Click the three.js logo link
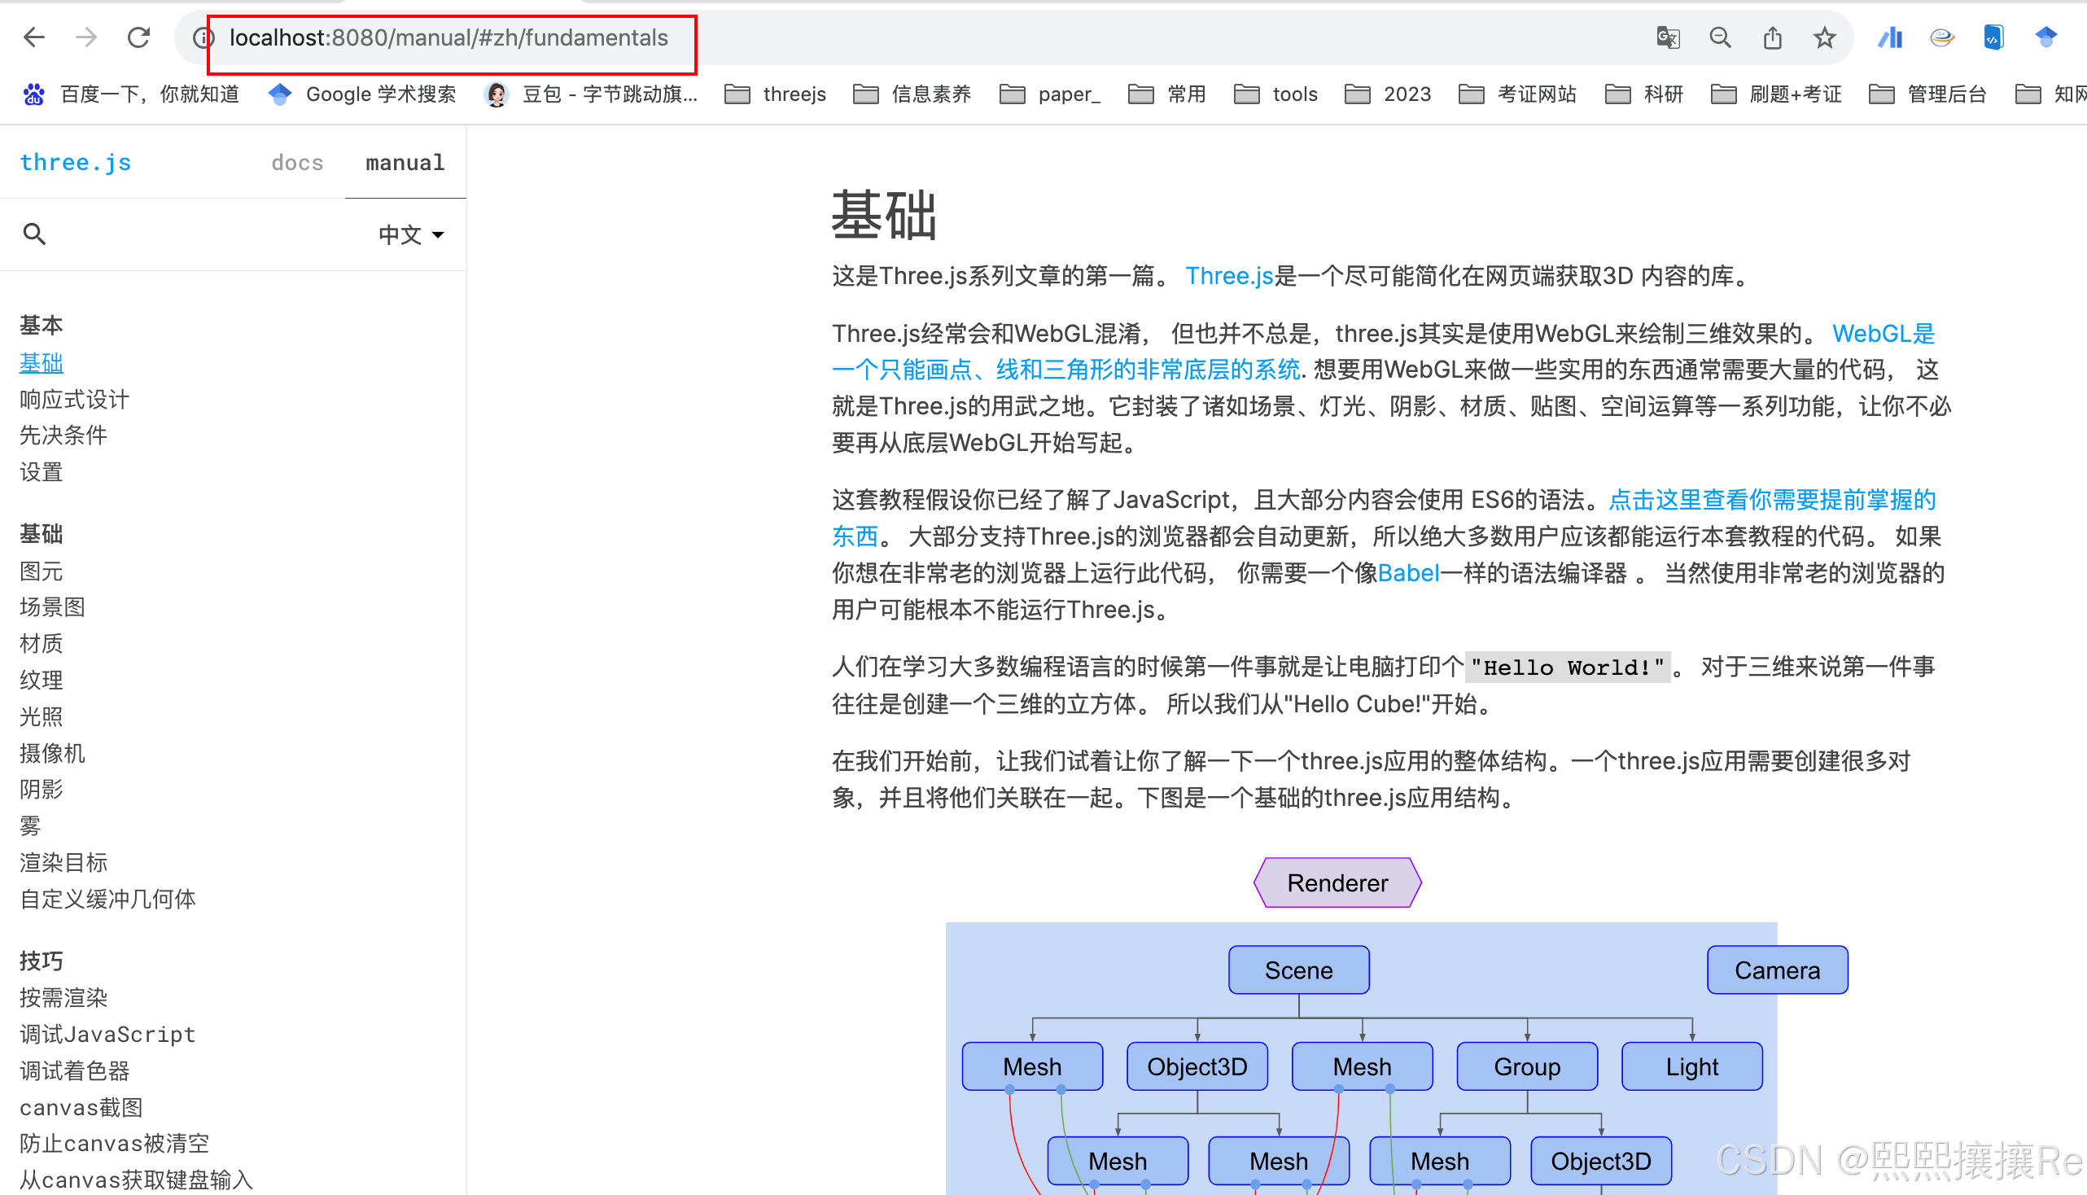 (x=76, y=163)
